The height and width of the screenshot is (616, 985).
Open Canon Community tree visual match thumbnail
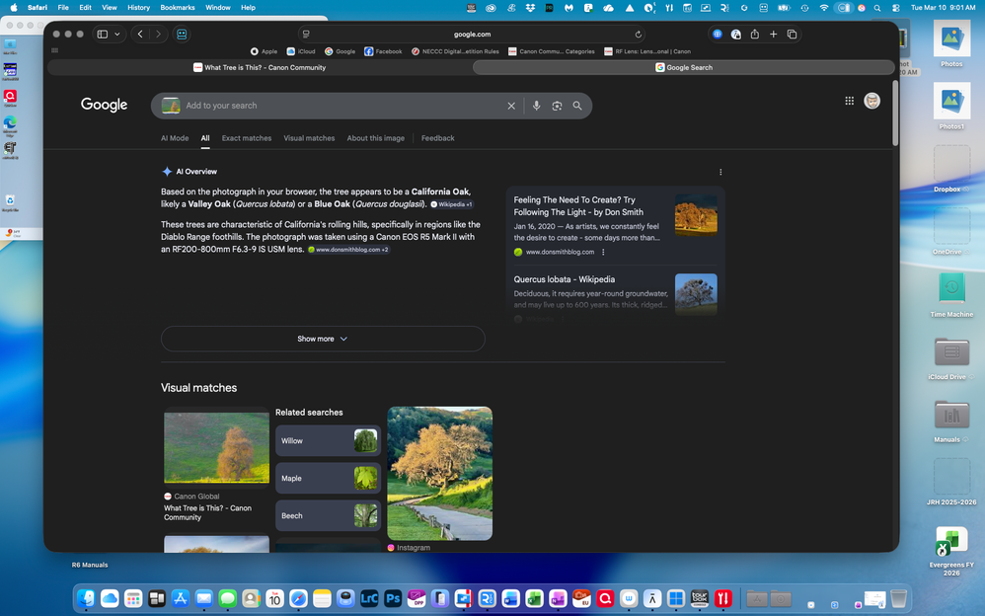point(217,447)
